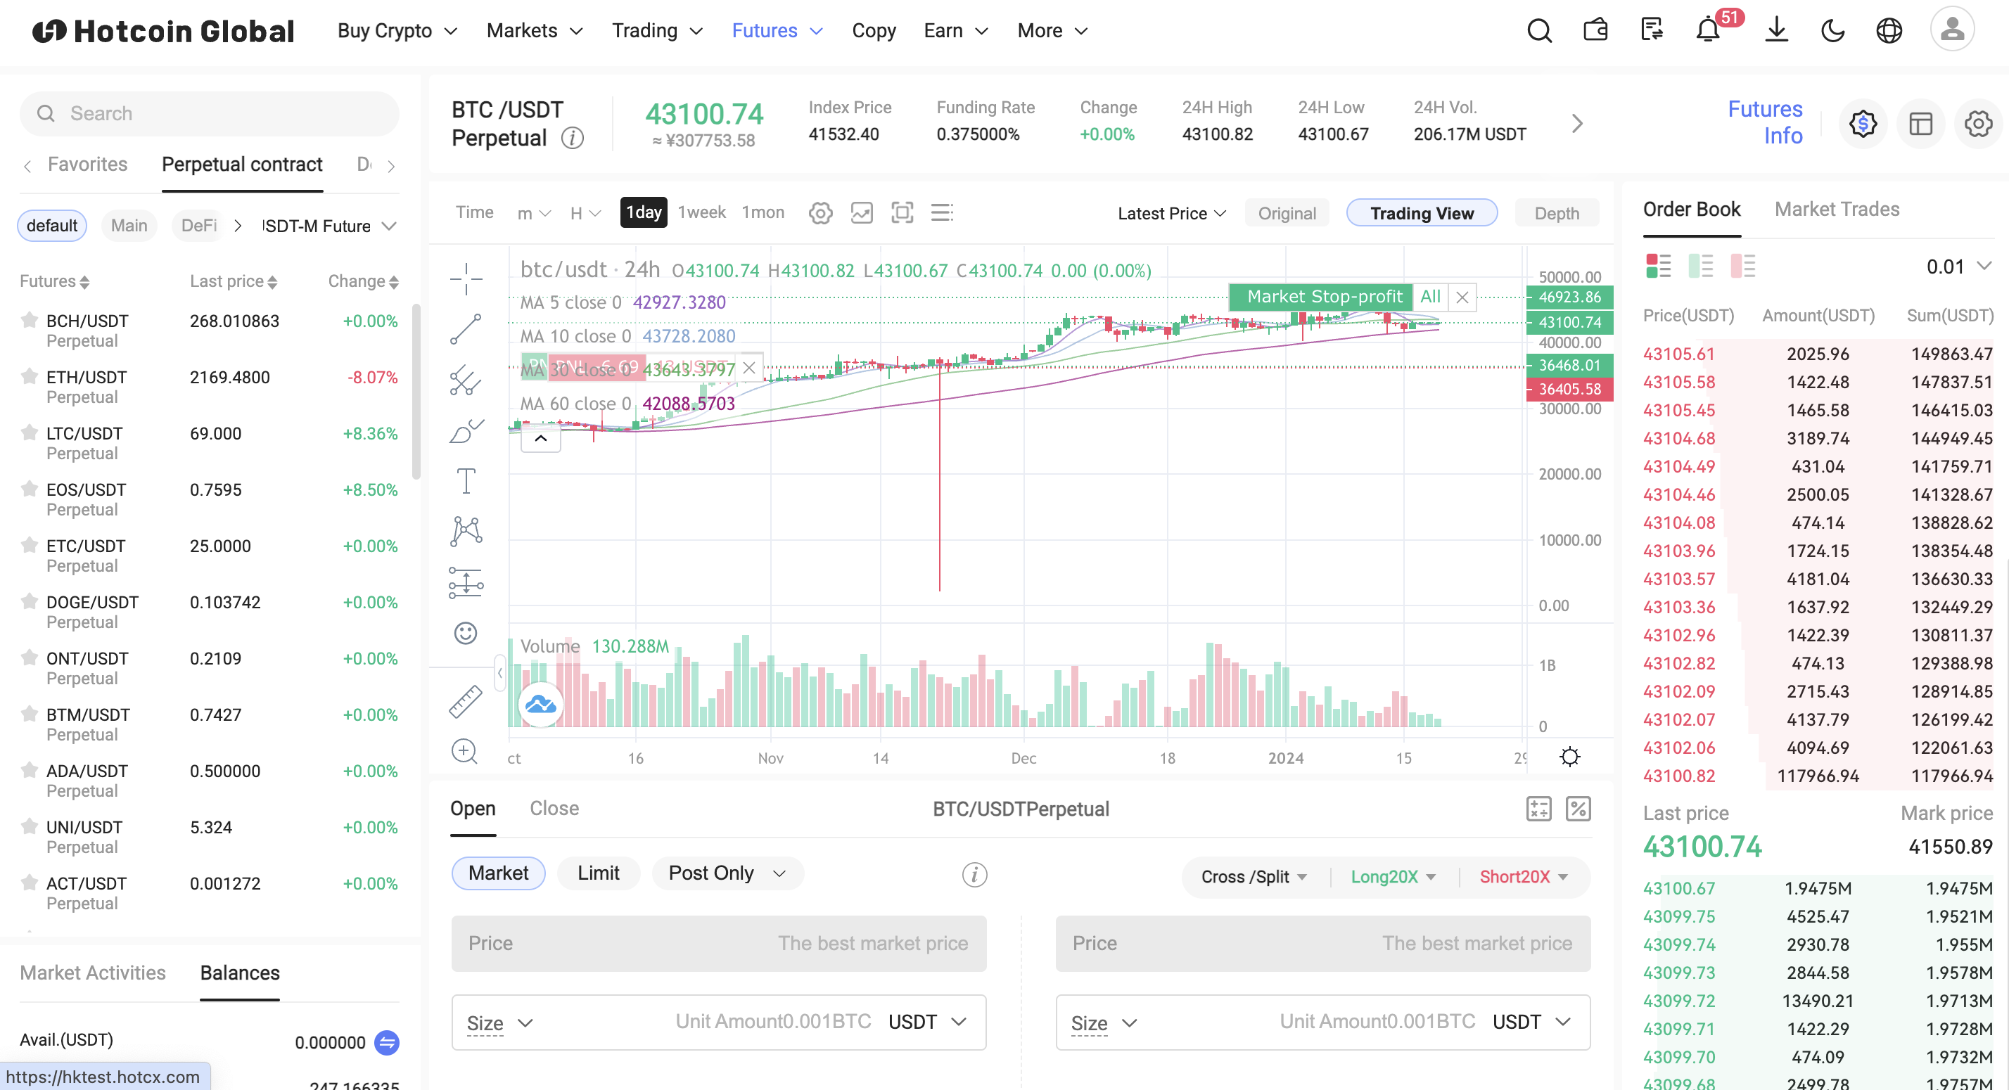Open the Market Activities tab
2009x1090 pixels.
tap(93, 973)
